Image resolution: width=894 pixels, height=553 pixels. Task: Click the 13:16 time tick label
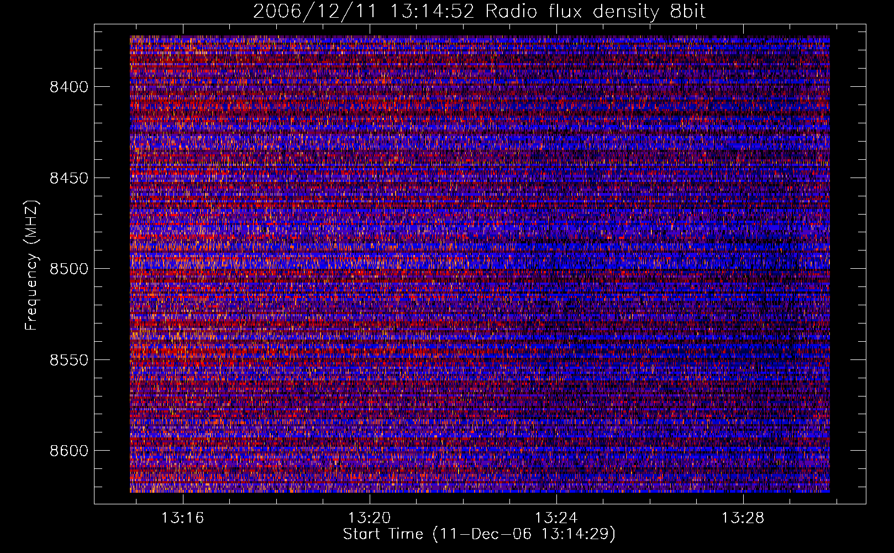click(x=182, y=518)
